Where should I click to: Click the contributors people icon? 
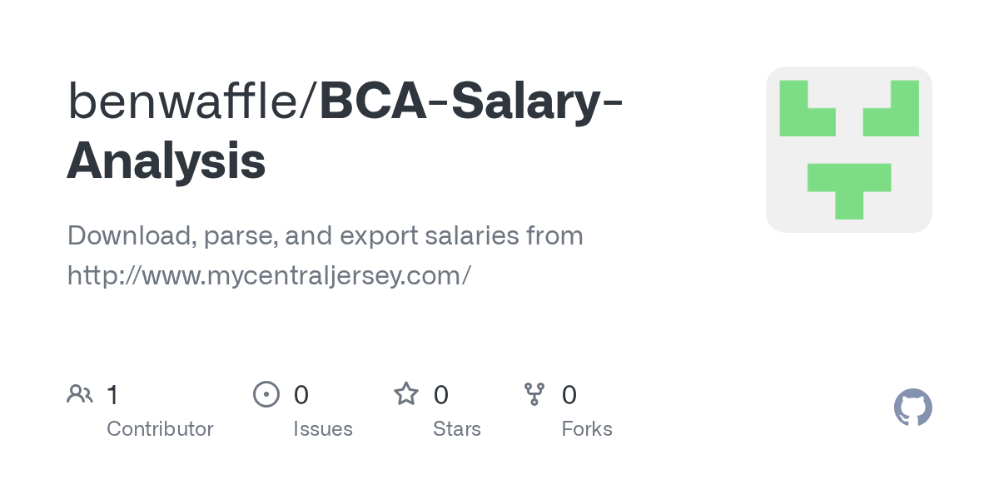coord(80,393)
